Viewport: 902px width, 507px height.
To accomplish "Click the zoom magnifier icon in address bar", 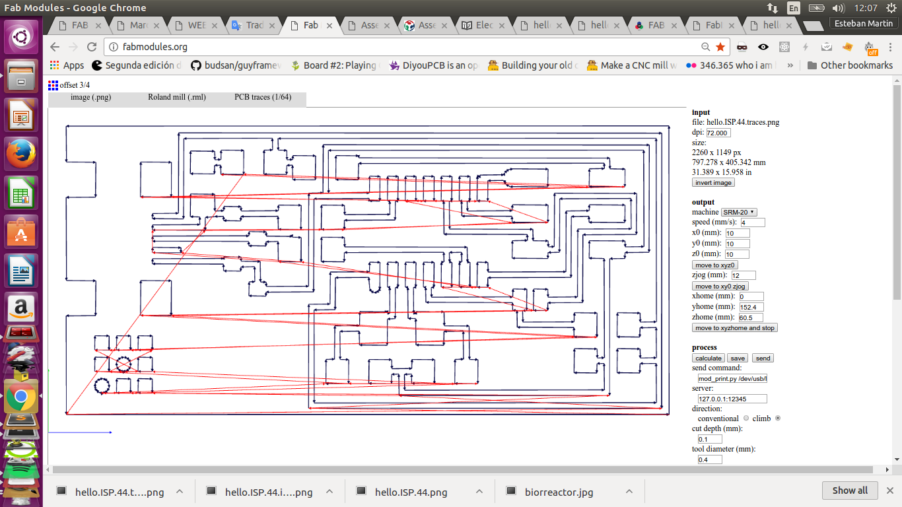I will point(706,47).
